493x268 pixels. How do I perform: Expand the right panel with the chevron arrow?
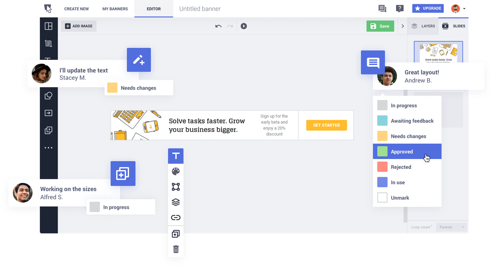(x=403, y=26)
